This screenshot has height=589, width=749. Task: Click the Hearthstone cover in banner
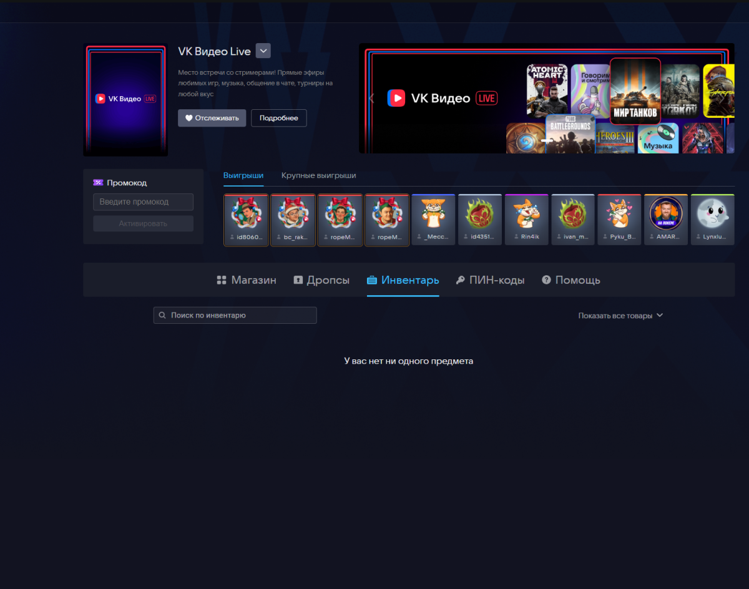click(526, 138)
